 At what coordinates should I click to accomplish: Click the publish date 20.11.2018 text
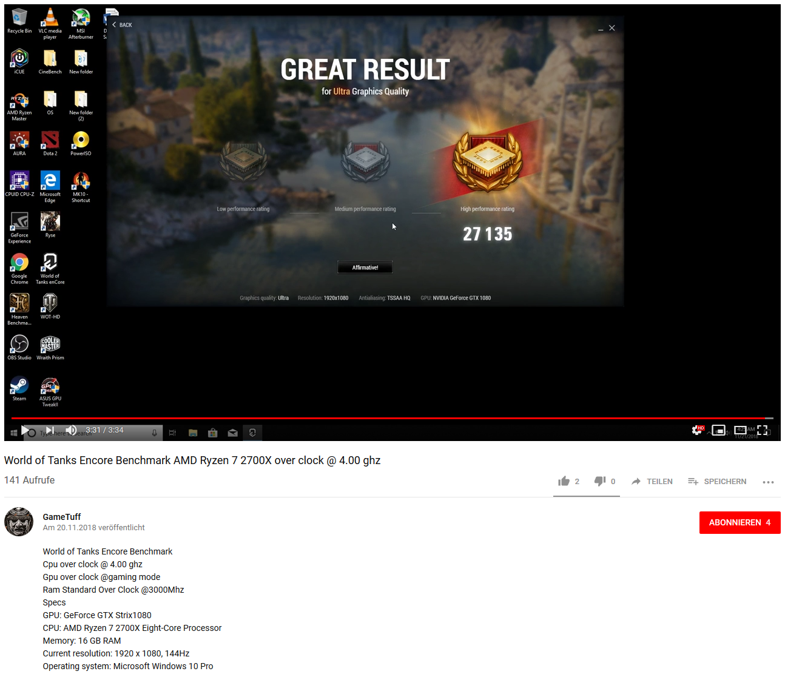(x=93, y=528)
